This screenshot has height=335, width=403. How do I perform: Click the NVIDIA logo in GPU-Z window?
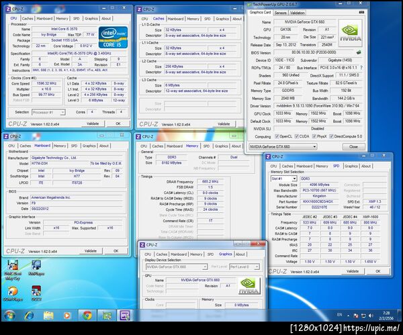click(351, 33)
